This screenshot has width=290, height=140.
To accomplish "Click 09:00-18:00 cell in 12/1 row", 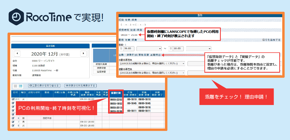I will pos(87,99).
